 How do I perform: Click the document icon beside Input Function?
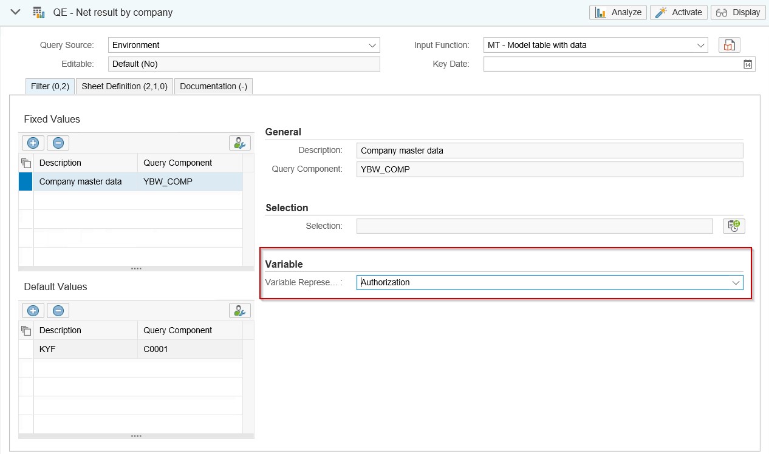(x=729, y=45)
